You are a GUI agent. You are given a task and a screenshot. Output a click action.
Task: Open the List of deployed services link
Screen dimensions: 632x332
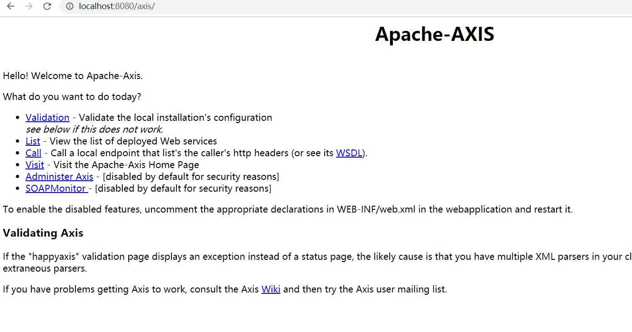pos(33,141)
